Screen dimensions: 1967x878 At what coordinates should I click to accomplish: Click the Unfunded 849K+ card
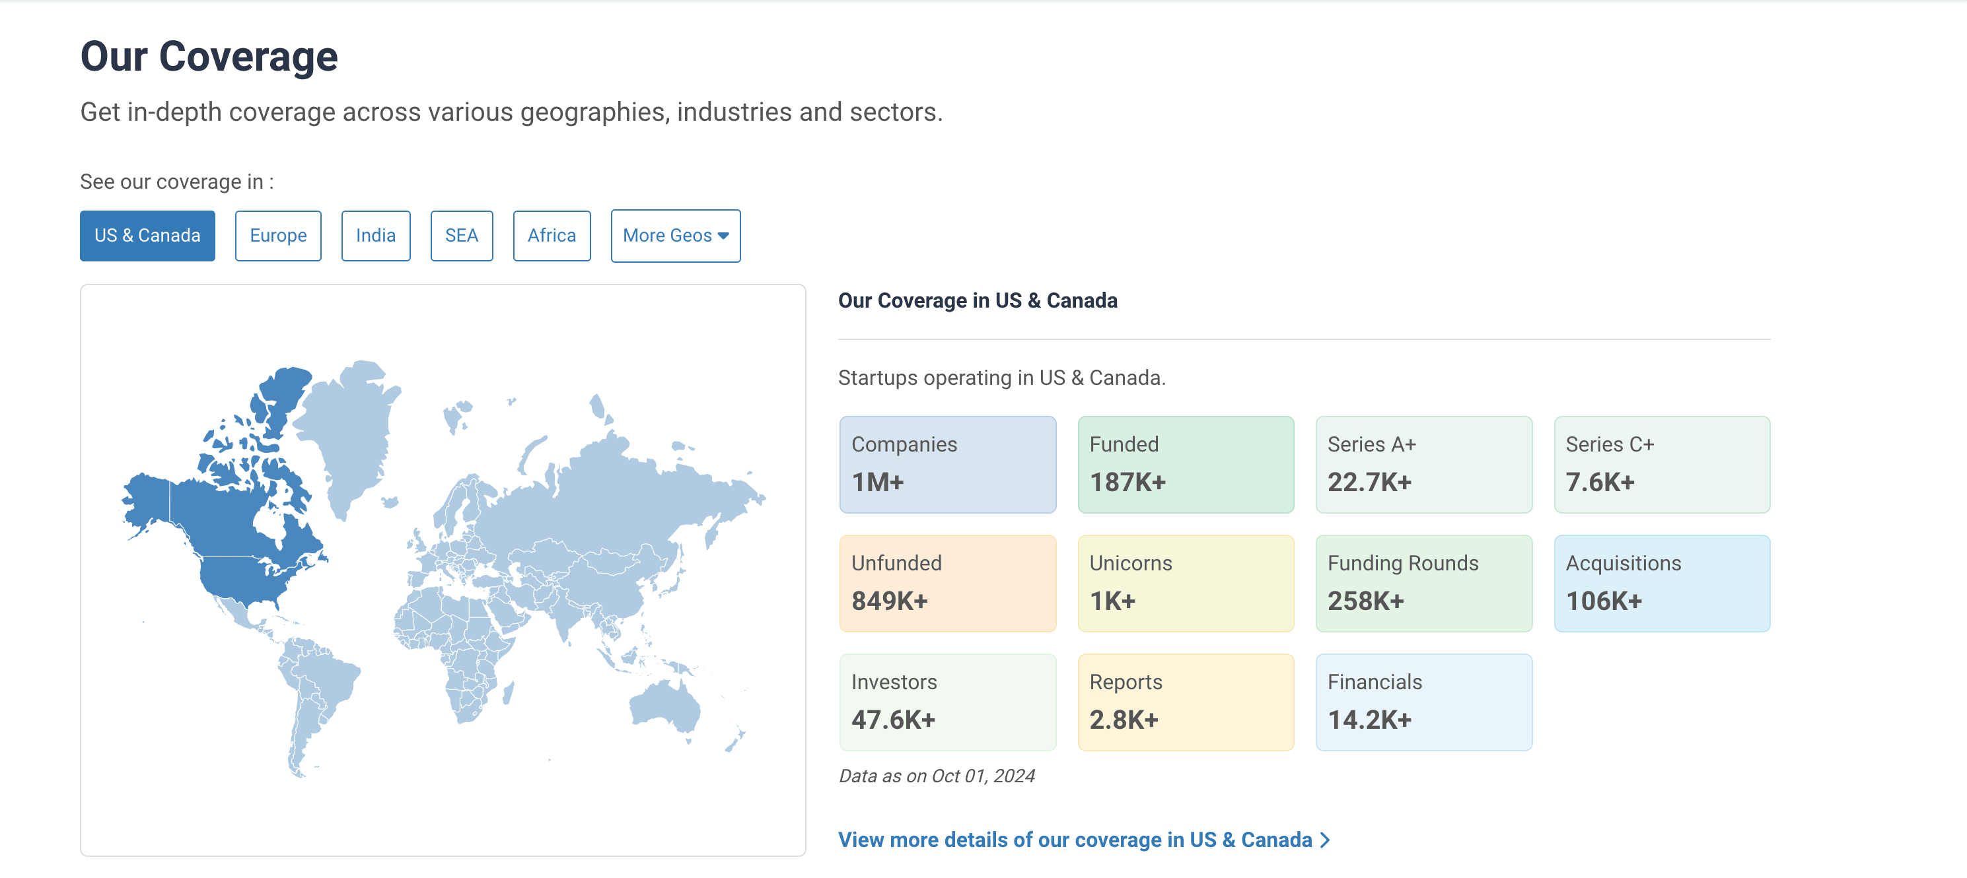pos(947,584)
